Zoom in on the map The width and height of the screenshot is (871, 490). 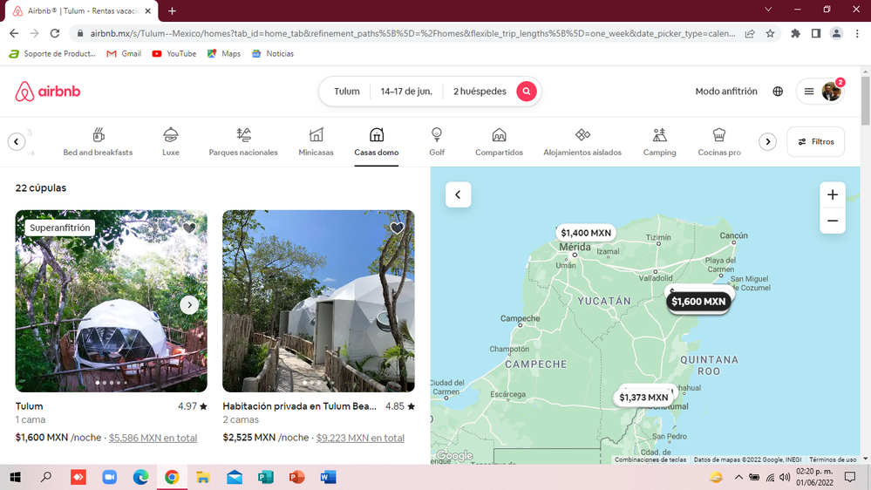[x=832, y=194]
